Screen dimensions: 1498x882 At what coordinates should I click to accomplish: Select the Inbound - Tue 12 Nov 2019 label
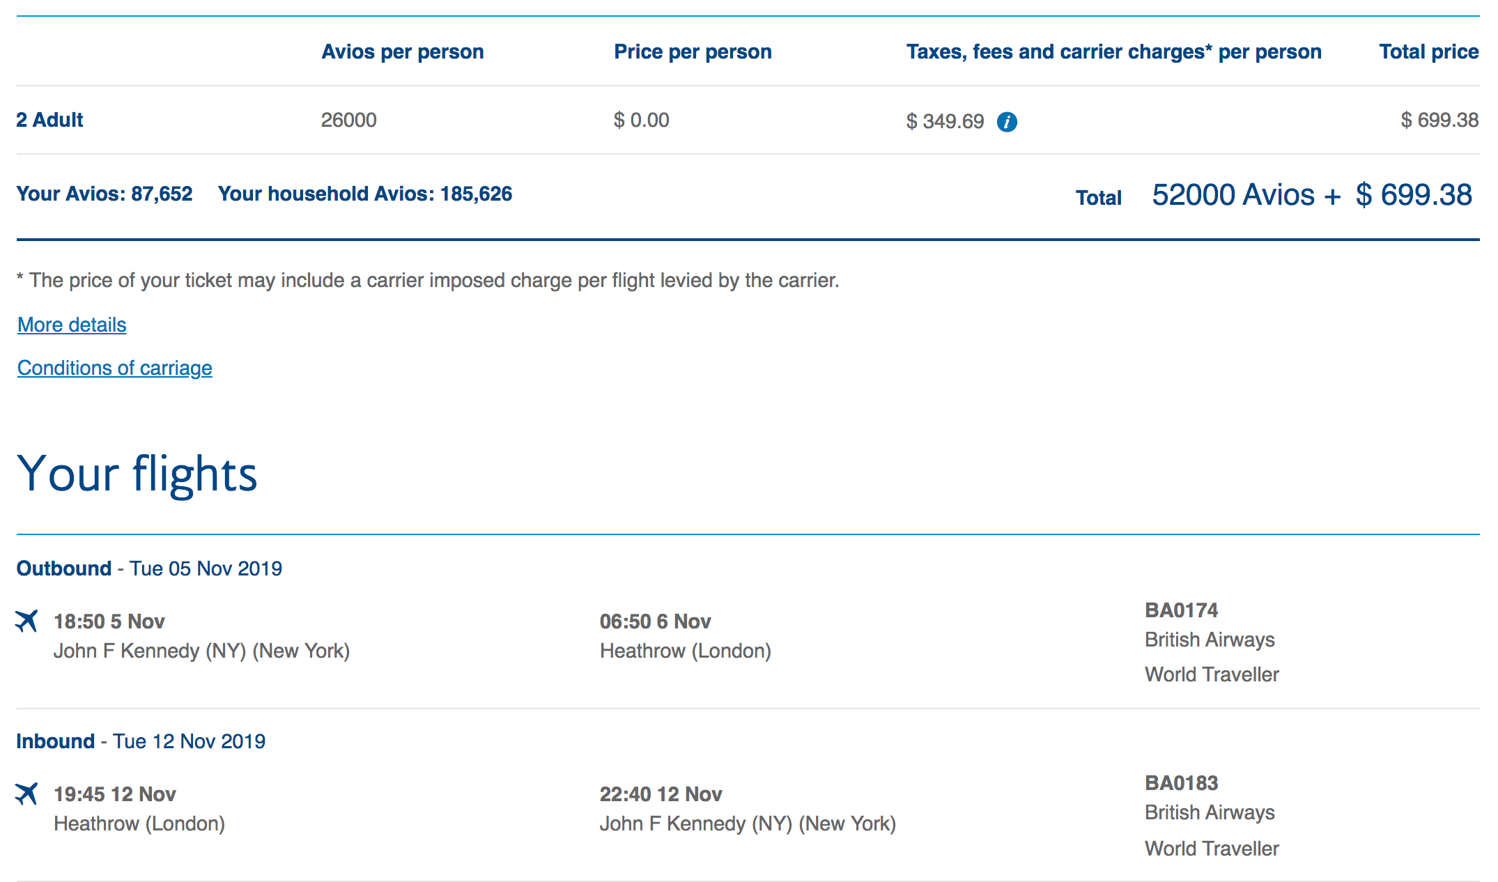[141, 741]
